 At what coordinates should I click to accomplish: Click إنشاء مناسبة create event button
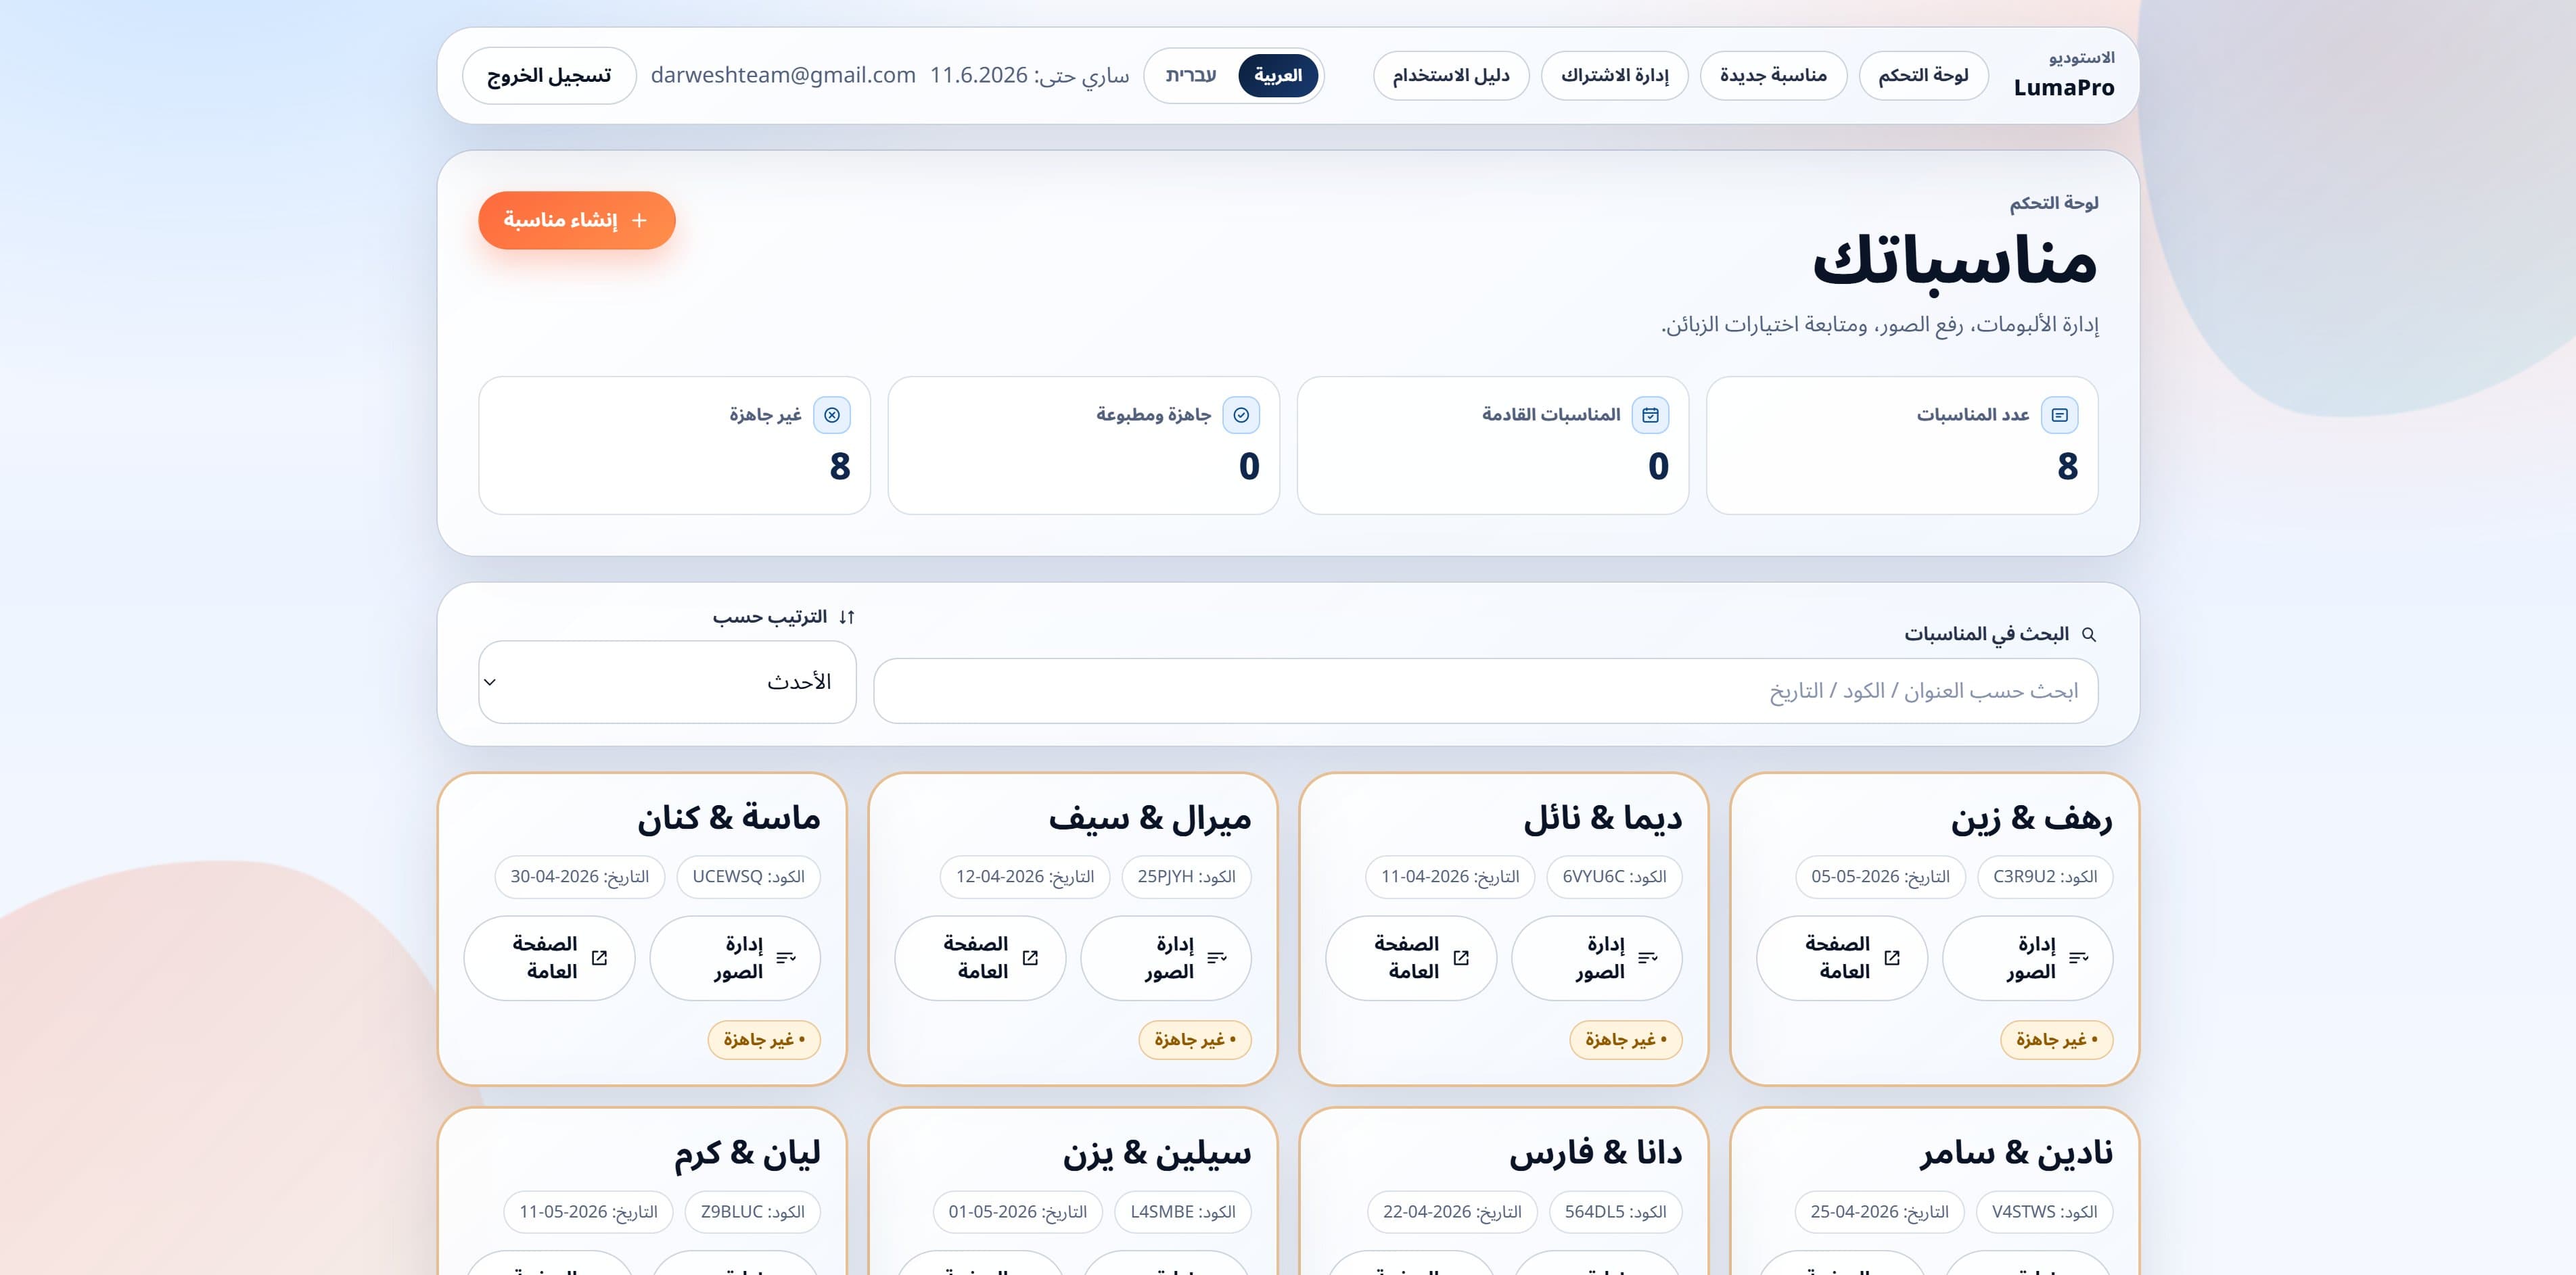point(577,220)
